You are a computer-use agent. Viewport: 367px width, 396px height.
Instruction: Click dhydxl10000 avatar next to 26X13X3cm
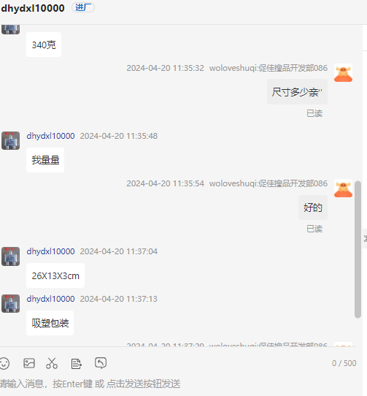(11, 256)
